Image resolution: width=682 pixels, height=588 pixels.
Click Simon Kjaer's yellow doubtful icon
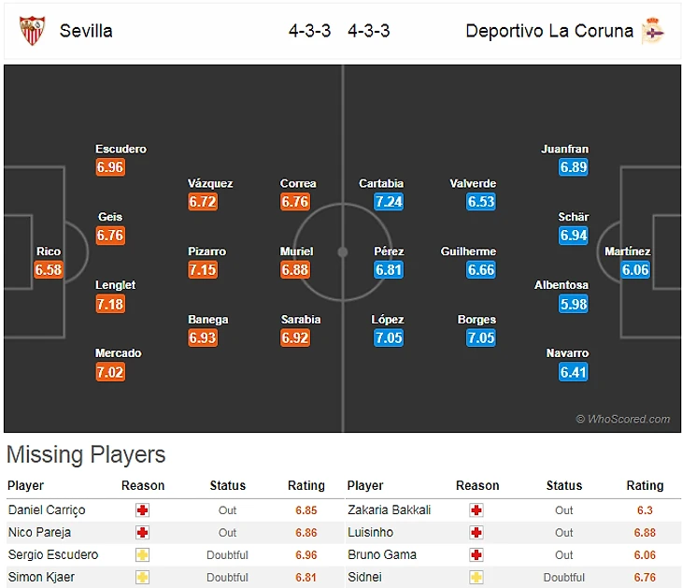(x=142, y=578)
